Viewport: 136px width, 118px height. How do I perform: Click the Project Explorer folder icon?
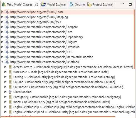coord(89,4)
